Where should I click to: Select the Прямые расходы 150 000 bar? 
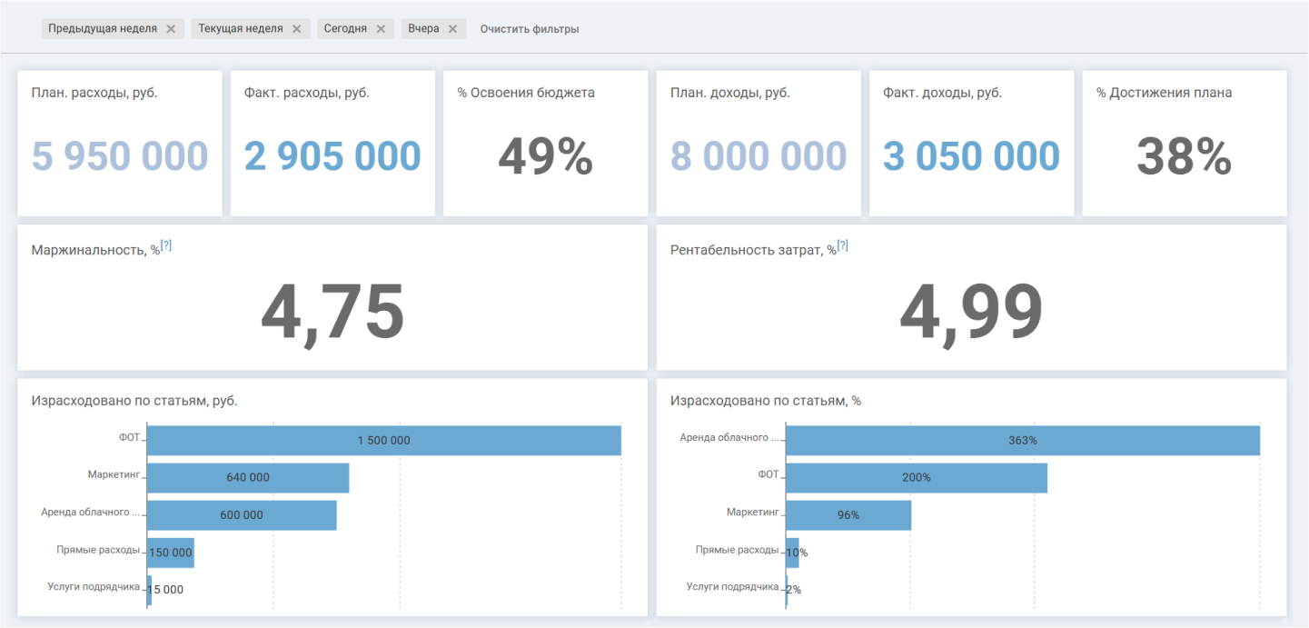click(171, 553)
